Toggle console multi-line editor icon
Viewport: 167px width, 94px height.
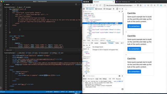(122, 89)
